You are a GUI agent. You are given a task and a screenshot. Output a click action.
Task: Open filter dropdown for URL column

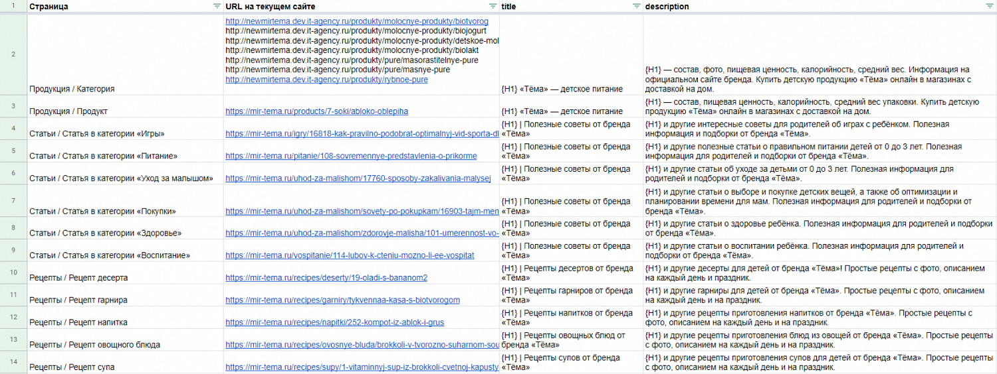point(493,6)
